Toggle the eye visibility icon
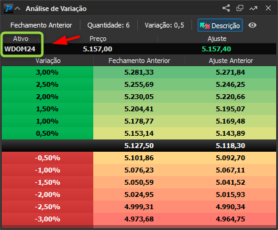The image size is (278, 230). (x=252, y=25)
